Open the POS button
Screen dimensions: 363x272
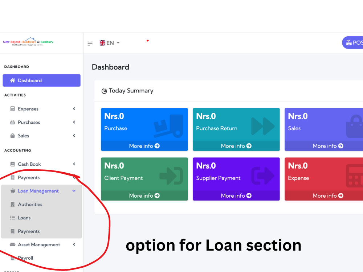(x=352, y=43)
